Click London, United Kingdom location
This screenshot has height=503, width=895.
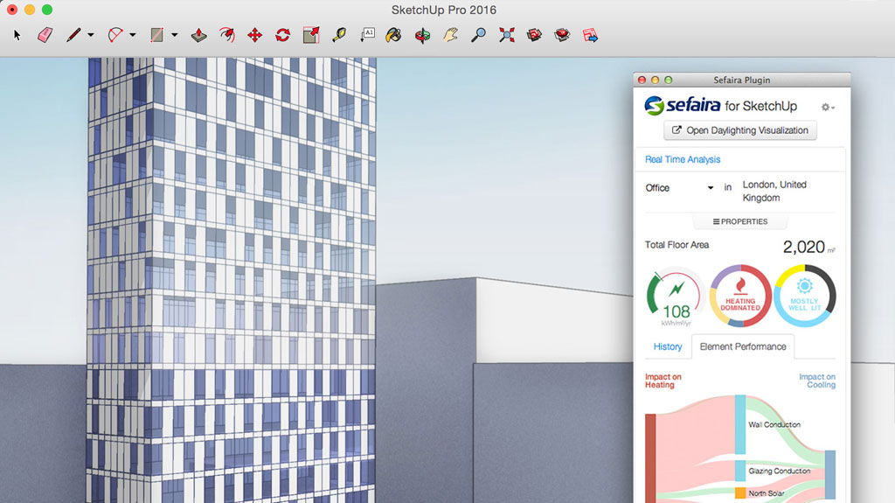774,191
